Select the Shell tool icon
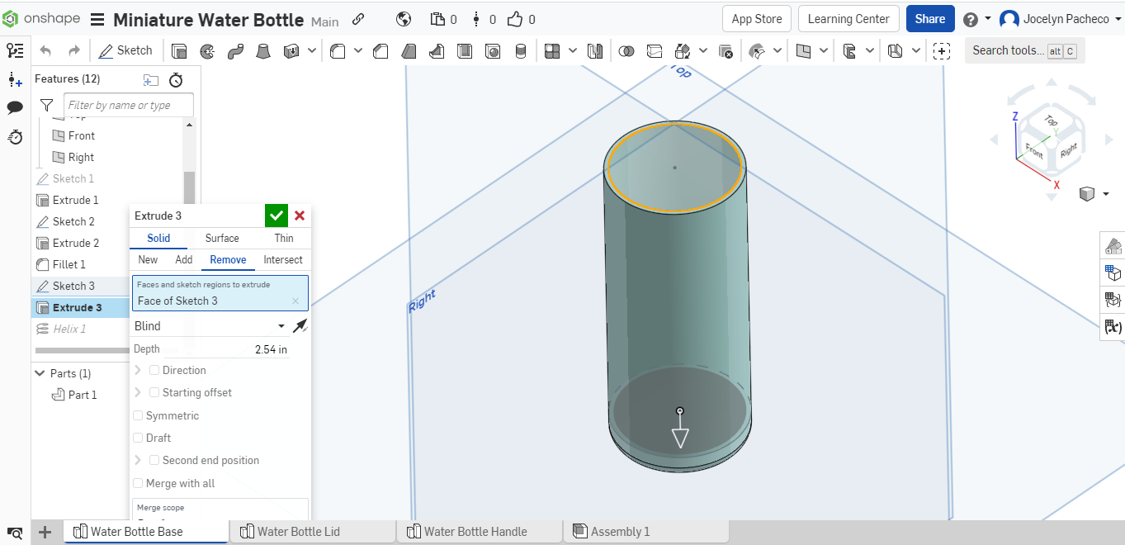Viewport: 1125px width, 545px height. pos(465,51)
